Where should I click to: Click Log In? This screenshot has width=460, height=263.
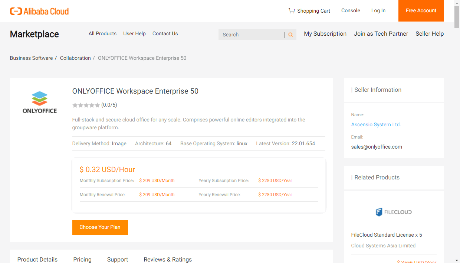click(x=378, y=10)
